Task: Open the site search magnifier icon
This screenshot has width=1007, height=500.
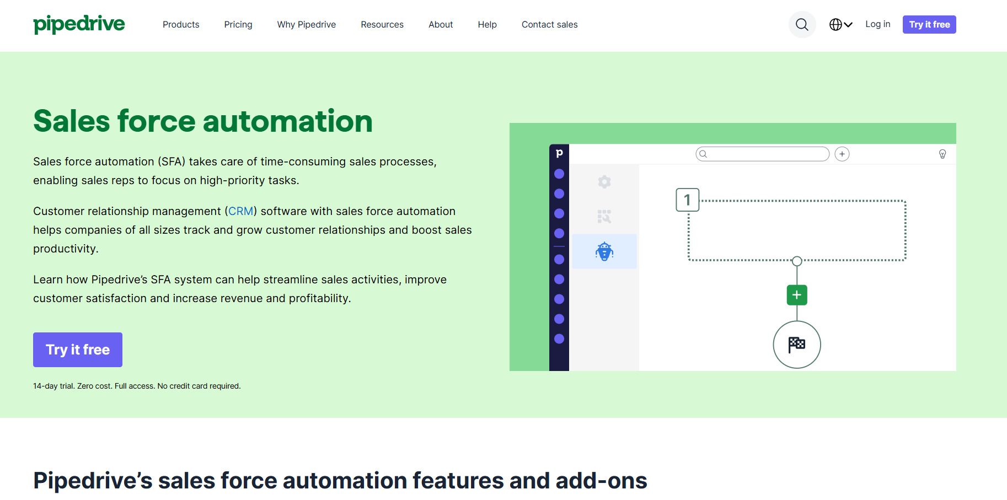Action: (802, 25)
